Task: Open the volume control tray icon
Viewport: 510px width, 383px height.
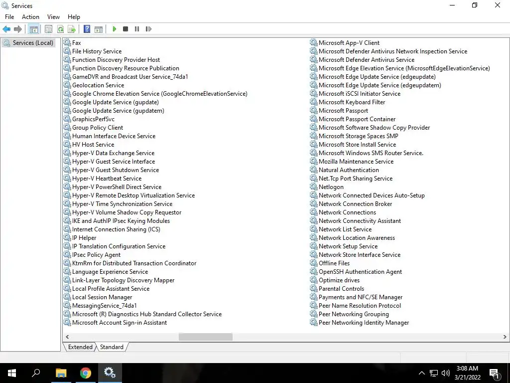Action: pyautogui.click(x=446, y=373)
